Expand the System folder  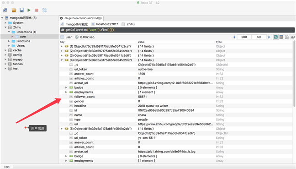pyautogui.click(x=5, y=23)
